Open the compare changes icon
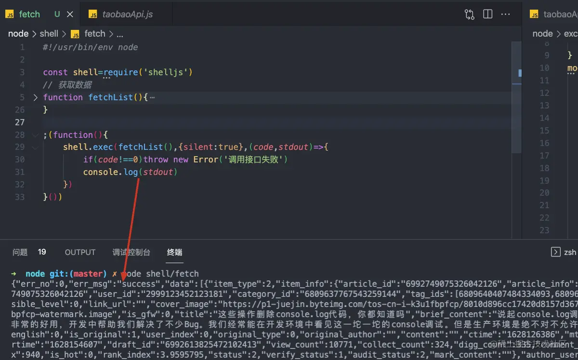Screen dimensions: 578x360 click(x=470, y=14)
